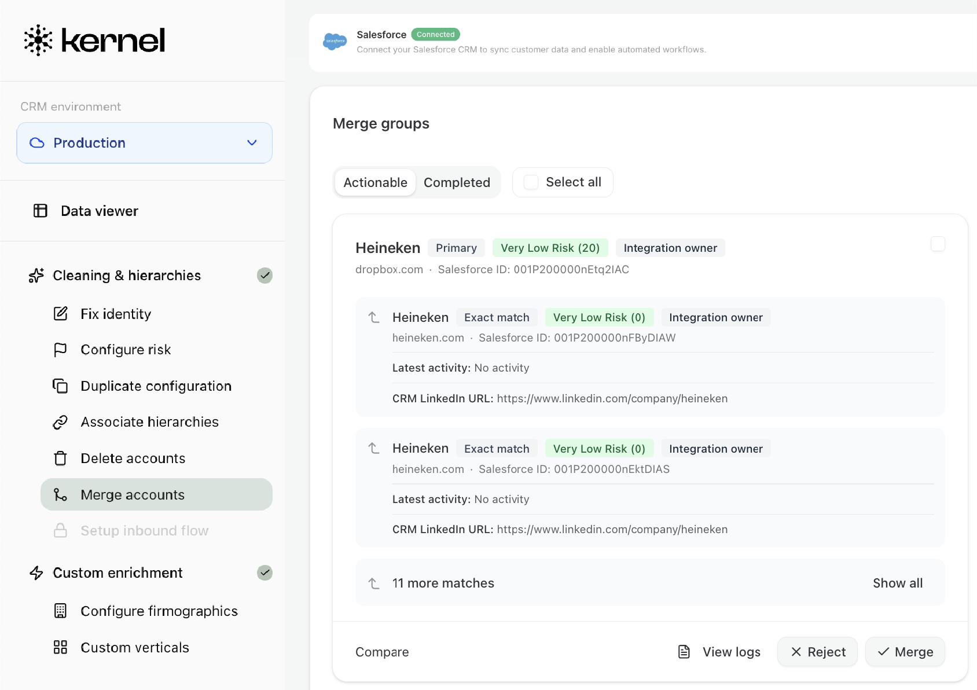This screenshot has height=690, width=977.
Task: Click Exact match badge on FByDIAW row
Action: [497, 317]
